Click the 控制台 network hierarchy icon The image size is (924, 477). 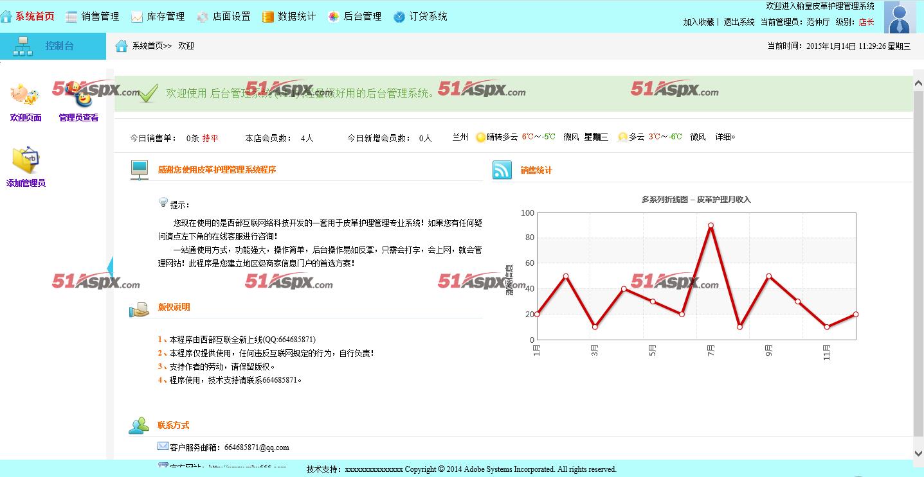coord(23,46)
